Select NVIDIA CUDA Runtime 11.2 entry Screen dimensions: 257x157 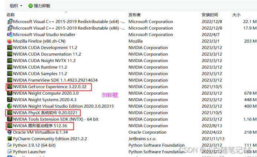coord(40,67)
